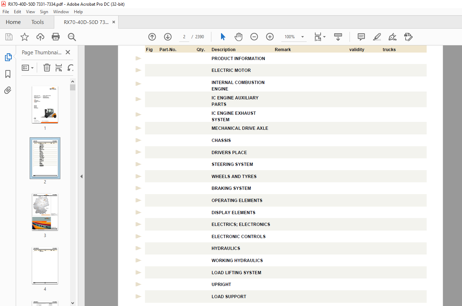Click arrow beside UPRIGHT row

pos(139,285)
